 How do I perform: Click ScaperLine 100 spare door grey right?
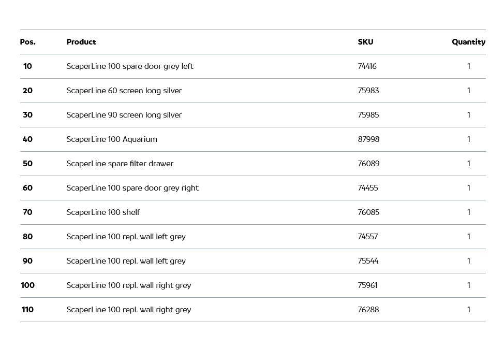pos(132,188)
